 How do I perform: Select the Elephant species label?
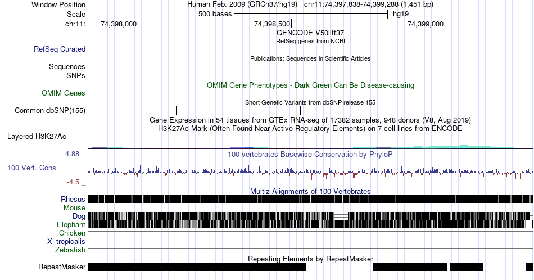pyautogui.click(x=71, y=224)
